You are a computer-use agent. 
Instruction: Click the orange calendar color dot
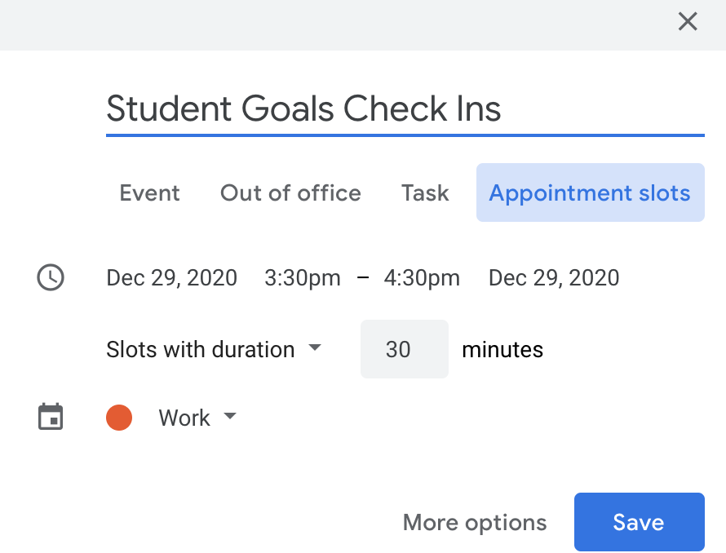119,418
